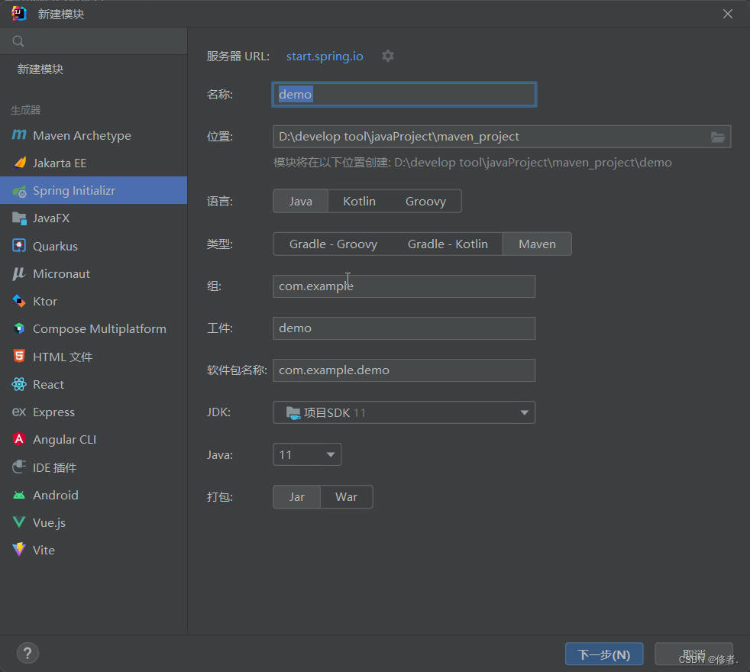Close the 新建模块 dialog

click(728, 14)
